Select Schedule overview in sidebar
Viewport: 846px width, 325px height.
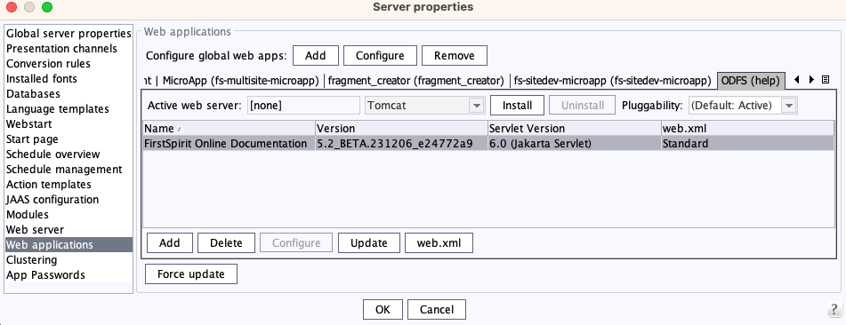coord(68,155)
